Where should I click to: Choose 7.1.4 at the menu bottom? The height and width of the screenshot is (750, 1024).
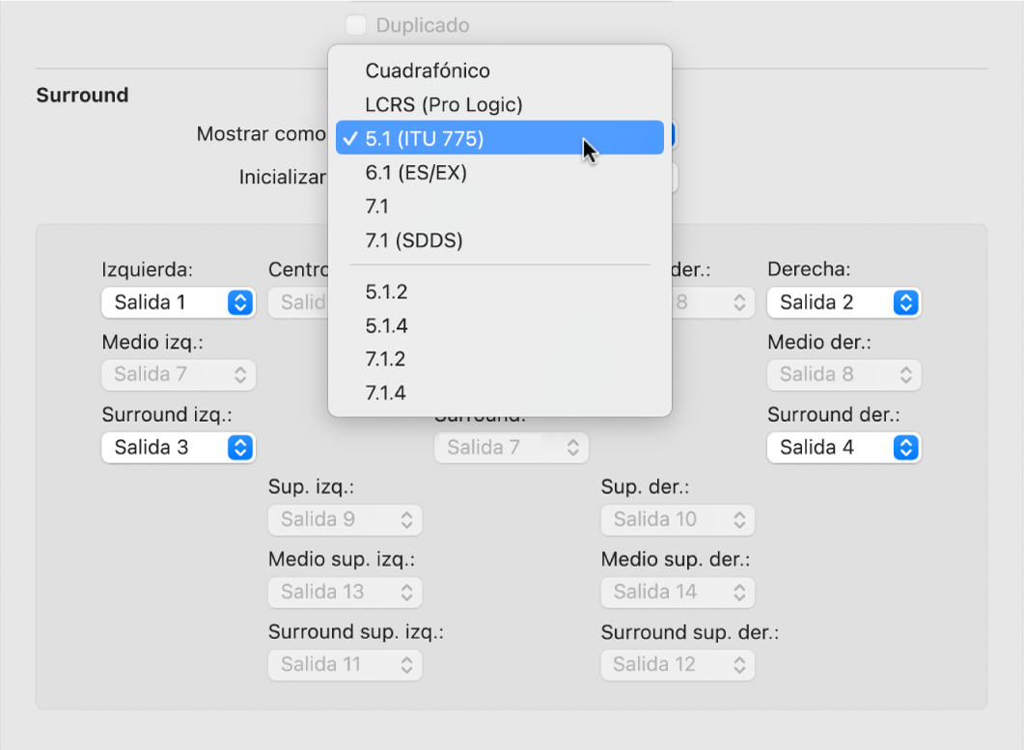pos(386,393)
